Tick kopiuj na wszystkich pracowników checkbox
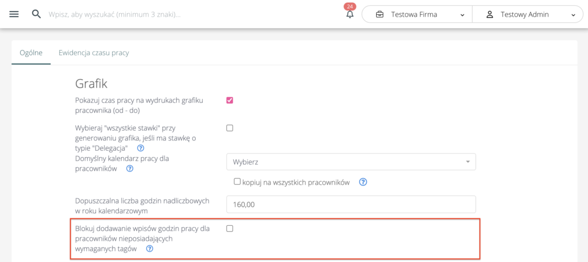 tap(237, 182)
